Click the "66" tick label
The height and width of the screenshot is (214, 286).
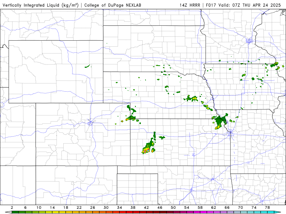(227, 208)
